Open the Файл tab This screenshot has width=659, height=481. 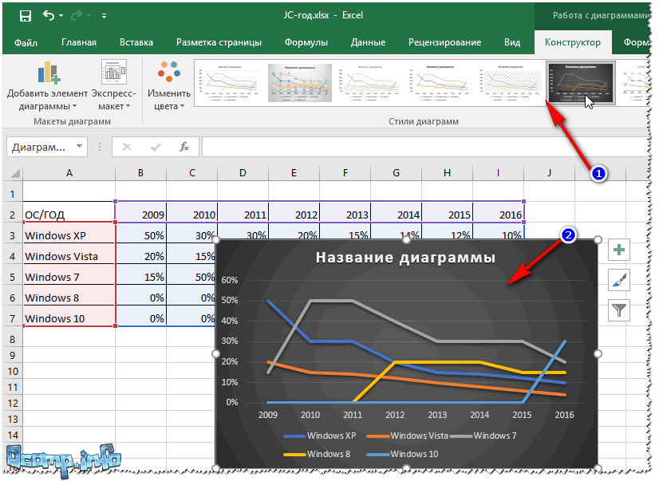pos(26,42)
